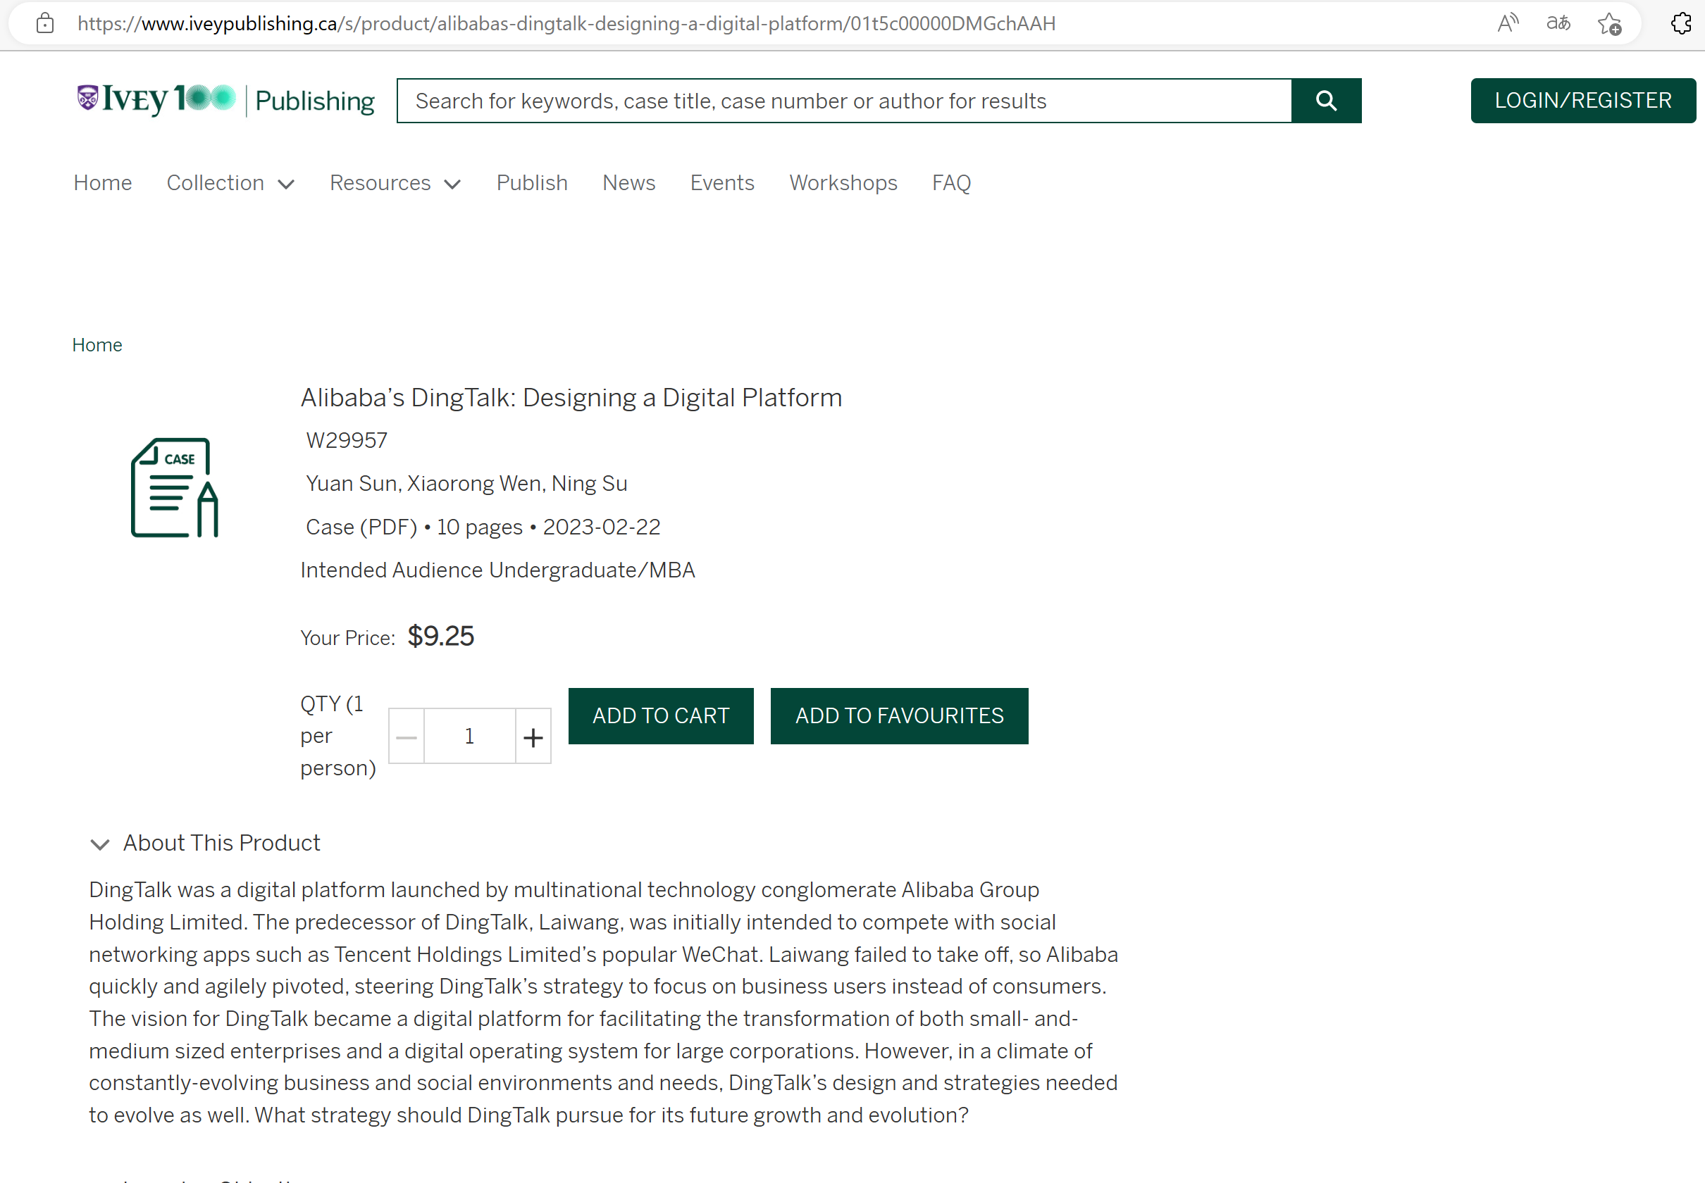The width and height of the screenshot is (1705, 1183).
Task: Click the ADD TO FAVOURITES button
Action: (x=899, y=715)
